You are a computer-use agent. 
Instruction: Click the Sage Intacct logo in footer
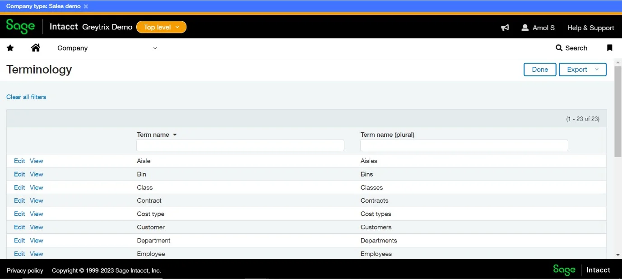click(x=582, y=270)
